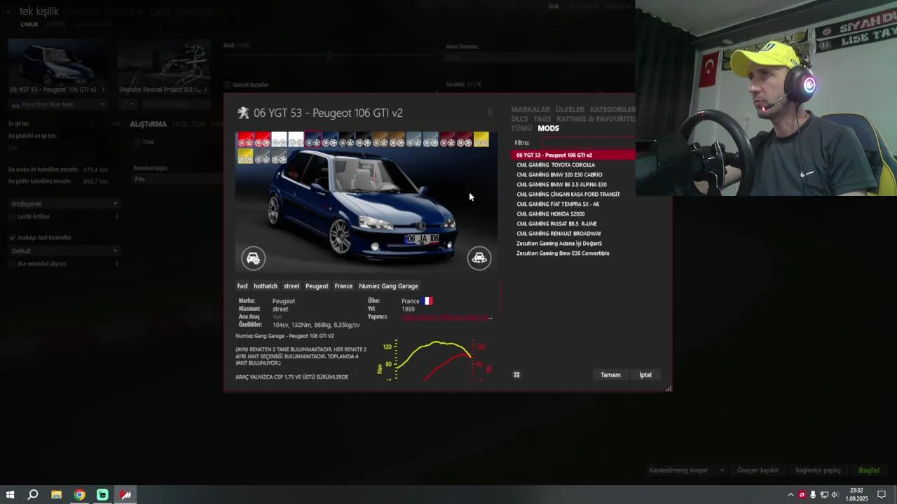
Task: Choose the first black skin thumbnail
Action: coord(346,139)
